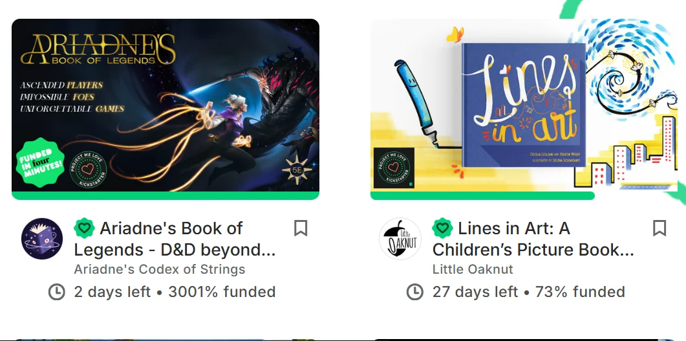Screen dimensions: 686x341
Task: Click Ariadne's Codex of Strings creator avatar
Action: 42,239
